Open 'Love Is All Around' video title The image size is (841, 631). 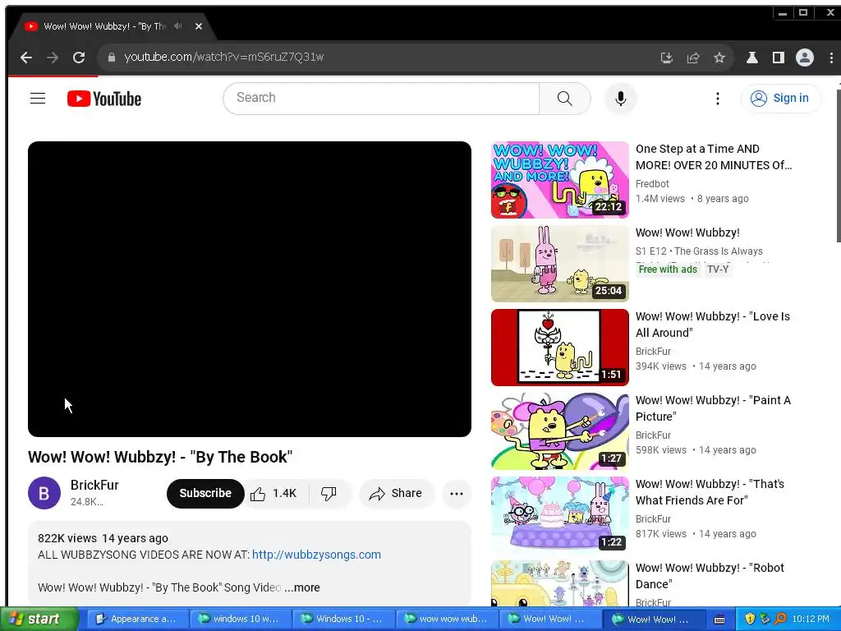[712, 325]
